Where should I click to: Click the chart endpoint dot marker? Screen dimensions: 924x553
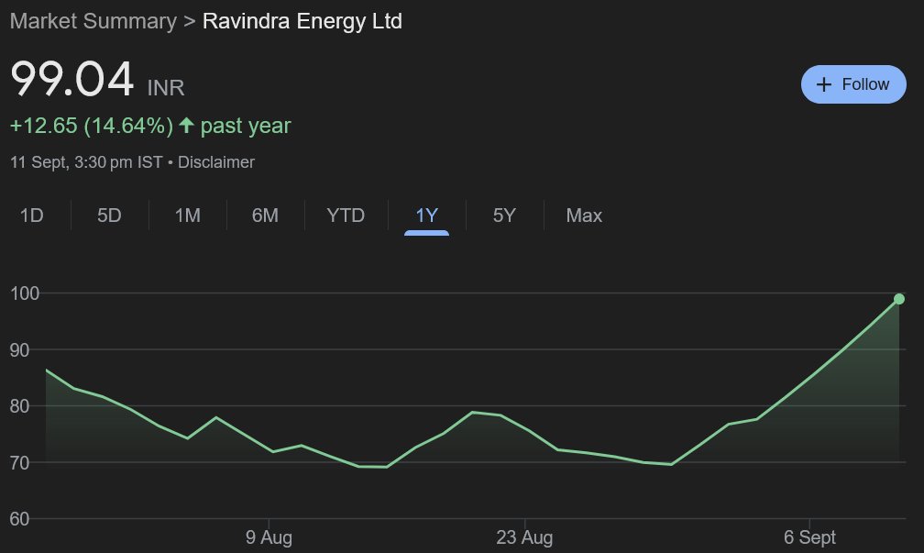point(898,299)
